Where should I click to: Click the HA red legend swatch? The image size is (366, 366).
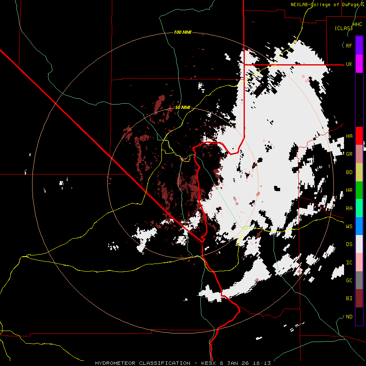click(x=359, y=136)
